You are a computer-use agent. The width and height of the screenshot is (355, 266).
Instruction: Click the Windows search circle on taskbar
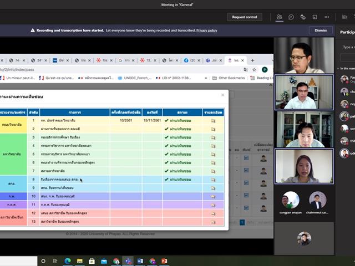click(43, 261)
